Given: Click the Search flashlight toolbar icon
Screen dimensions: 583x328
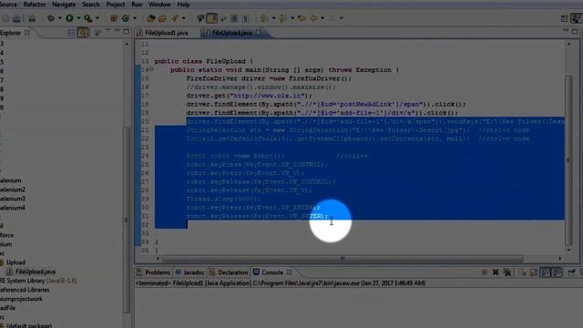Looking at the screenshot, I should 175,18.
